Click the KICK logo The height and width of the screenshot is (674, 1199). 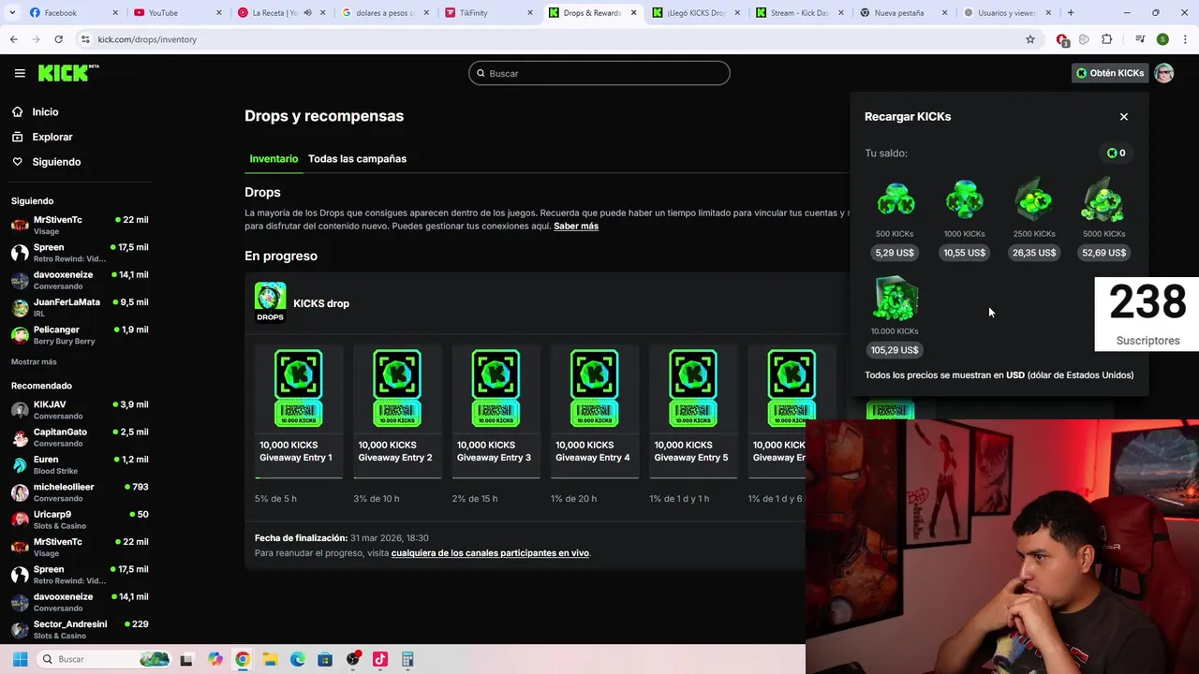[68, 73]
